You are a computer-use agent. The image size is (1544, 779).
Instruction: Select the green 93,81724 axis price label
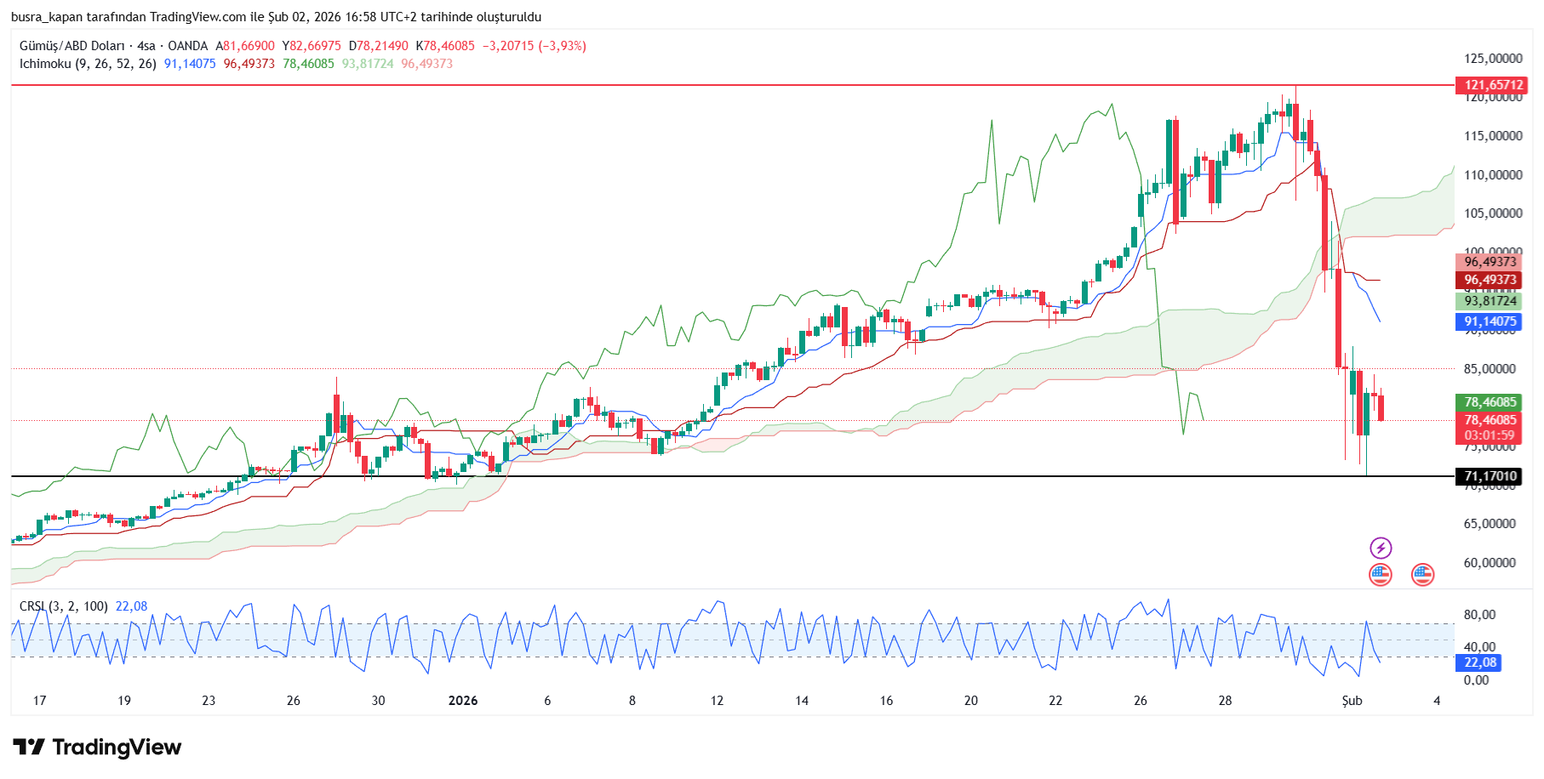[1490, 301]
